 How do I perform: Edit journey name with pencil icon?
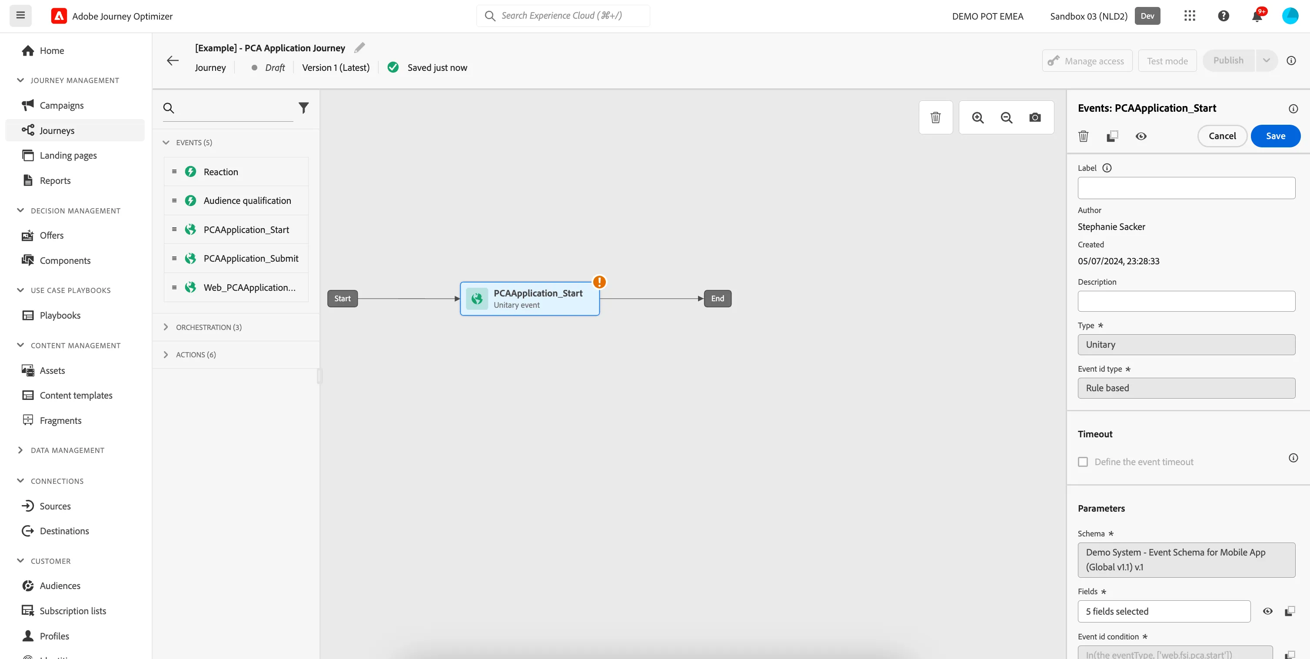coord(359,48)
